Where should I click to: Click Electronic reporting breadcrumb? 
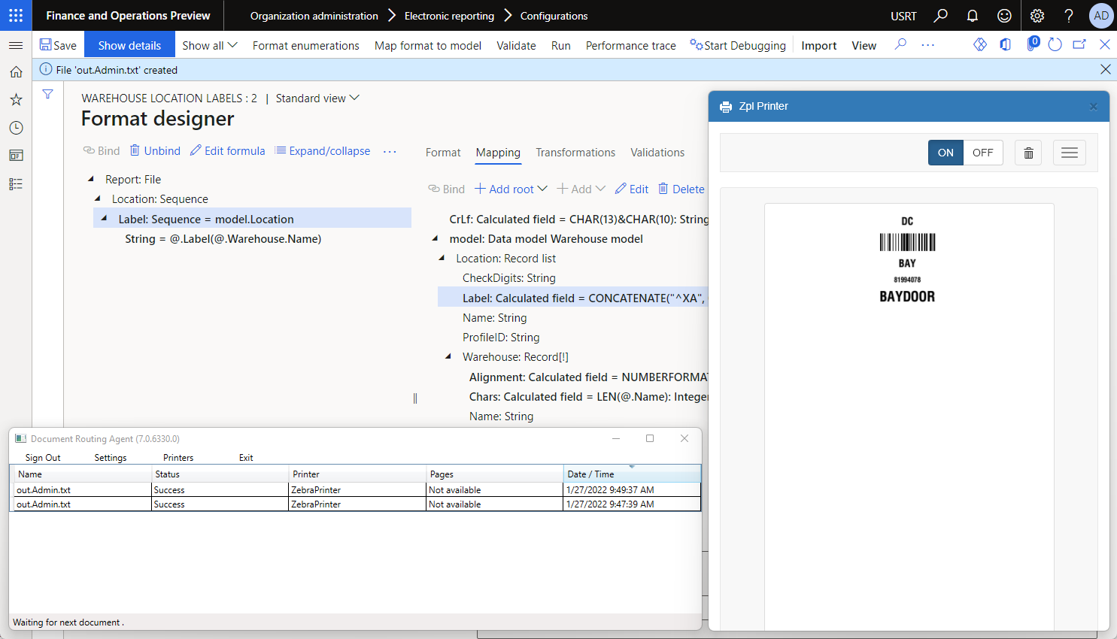point(449,16)
